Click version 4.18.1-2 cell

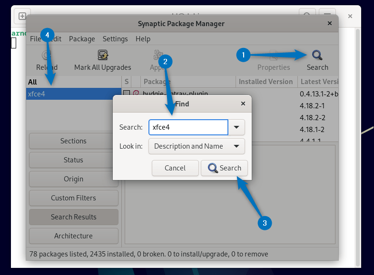tap(312, 130)
